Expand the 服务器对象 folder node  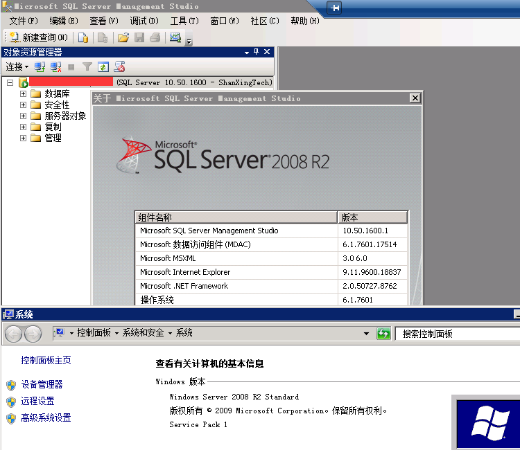(23, 116)
